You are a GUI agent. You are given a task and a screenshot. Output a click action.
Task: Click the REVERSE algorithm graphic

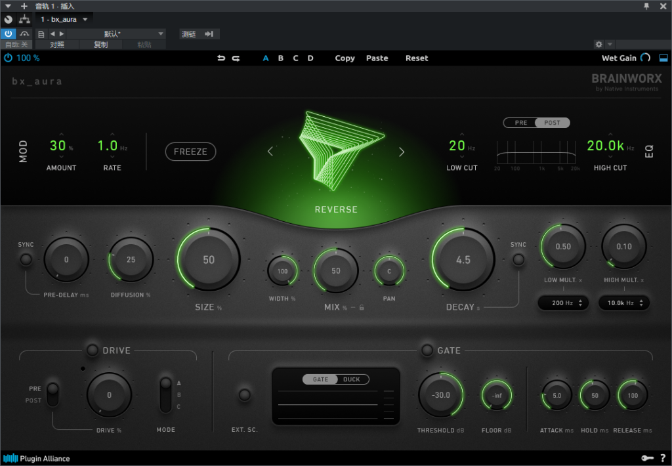tap(341, 150)
